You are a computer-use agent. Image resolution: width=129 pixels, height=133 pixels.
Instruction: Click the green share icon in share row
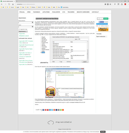(61, 110)
